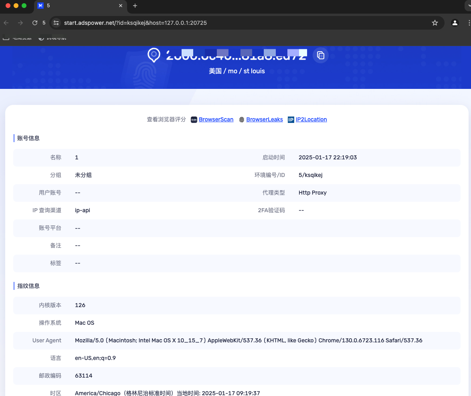Click the BrowserScan logo icon
Image resolution: width=471 pixels, height=396 pixels.
[194, 120]
